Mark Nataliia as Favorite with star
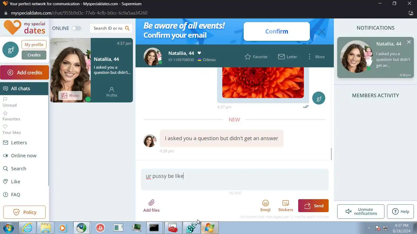This screenshot has height=234, width=417. coord(256,57)
